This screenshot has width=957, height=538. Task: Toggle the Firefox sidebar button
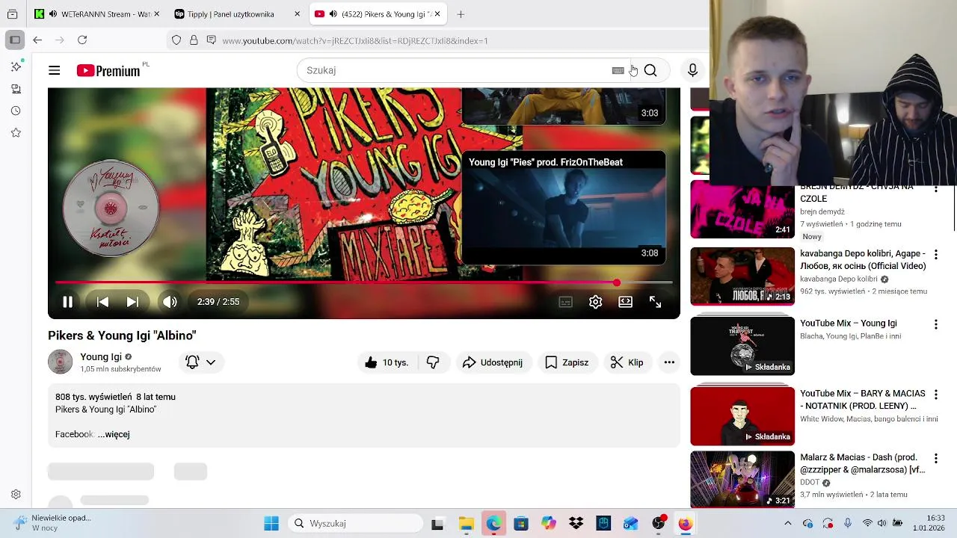(15, 40)
